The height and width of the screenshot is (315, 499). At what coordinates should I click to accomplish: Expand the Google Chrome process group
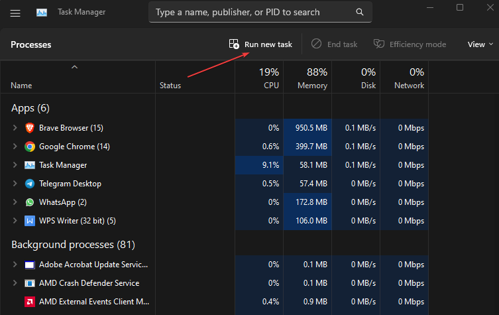coord(15,146)
